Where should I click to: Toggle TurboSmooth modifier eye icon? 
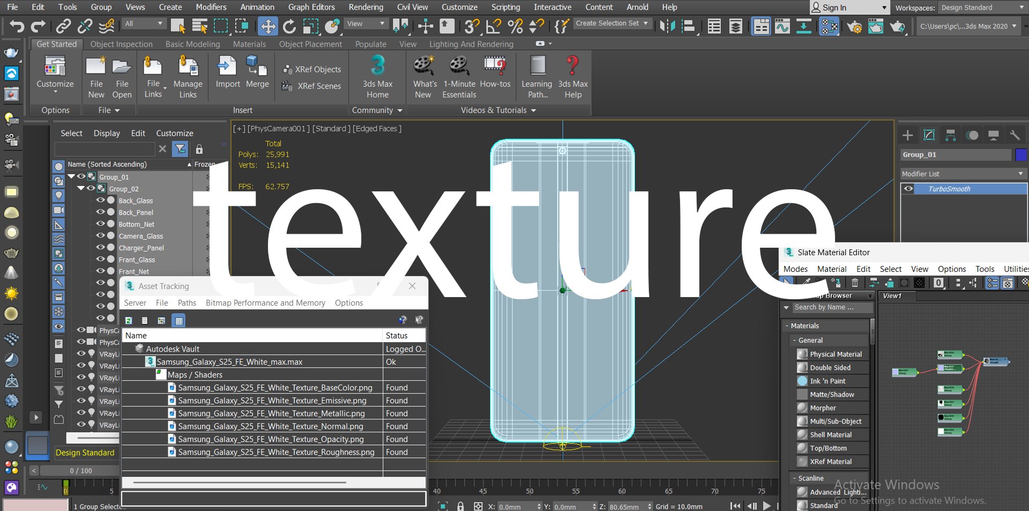(908, 189)
